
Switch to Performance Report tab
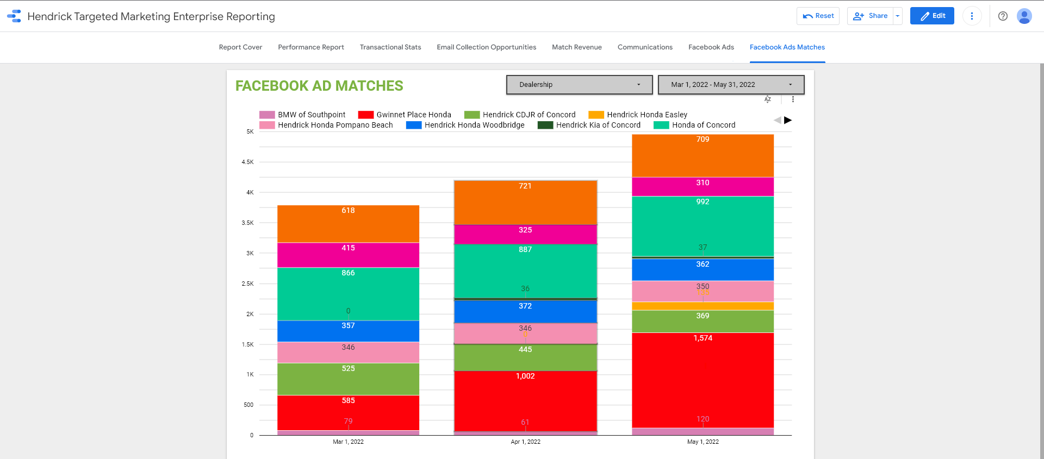coord(311,47)
